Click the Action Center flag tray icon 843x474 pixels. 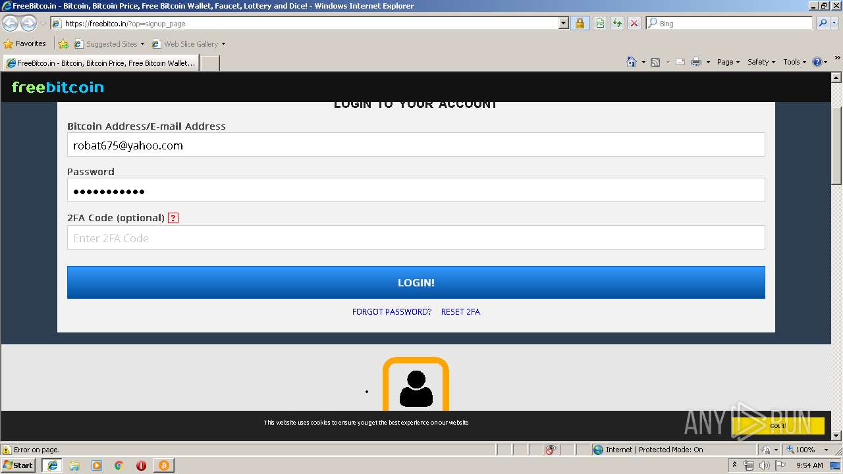pyautogui.click(x=780, y=465)
